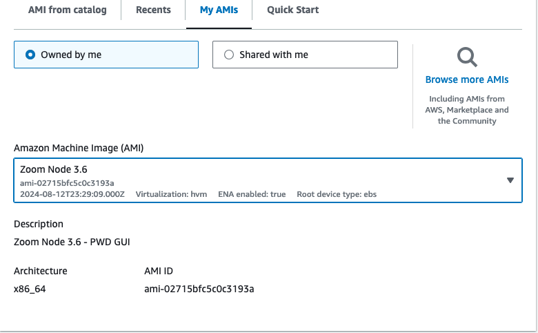Switch to the AMI from catalog tab
Image resolution: width=538 pixels, height=333 pixels.
pyautogui.click(x=68, y=10)
